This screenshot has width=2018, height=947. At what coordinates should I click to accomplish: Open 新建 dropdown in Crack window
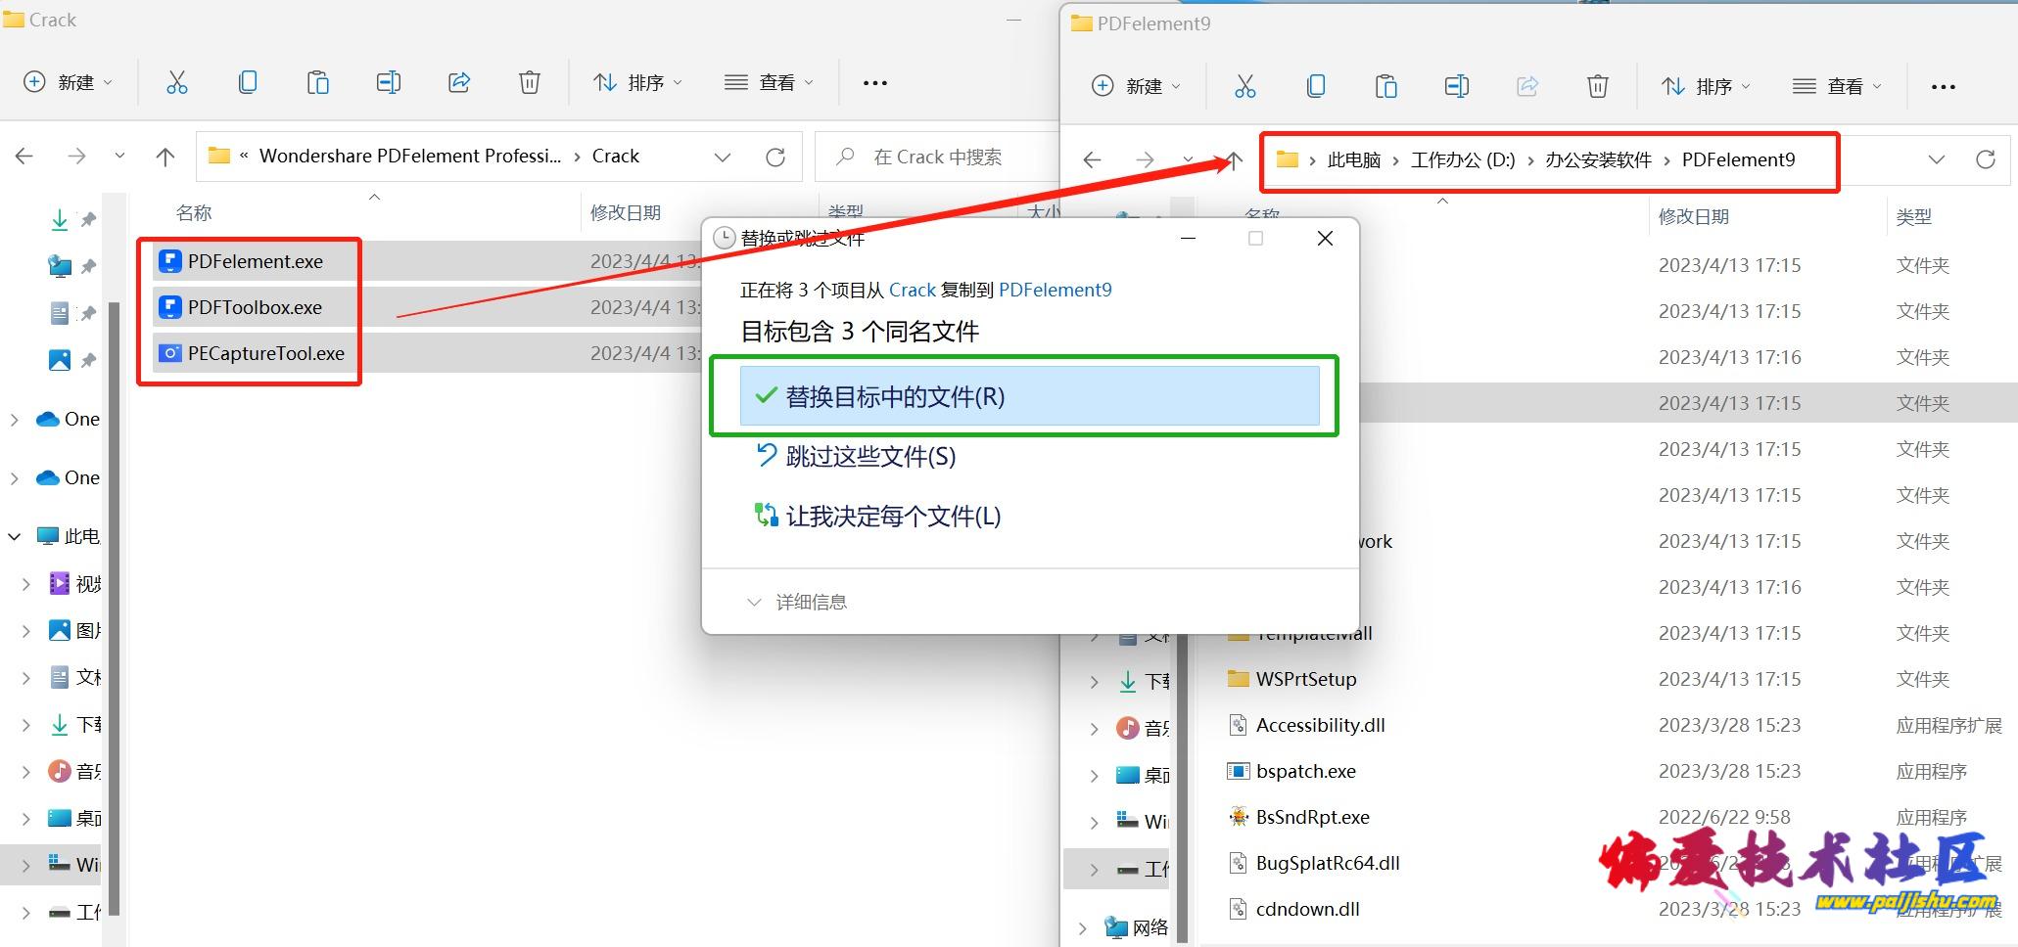pos(68,82)
